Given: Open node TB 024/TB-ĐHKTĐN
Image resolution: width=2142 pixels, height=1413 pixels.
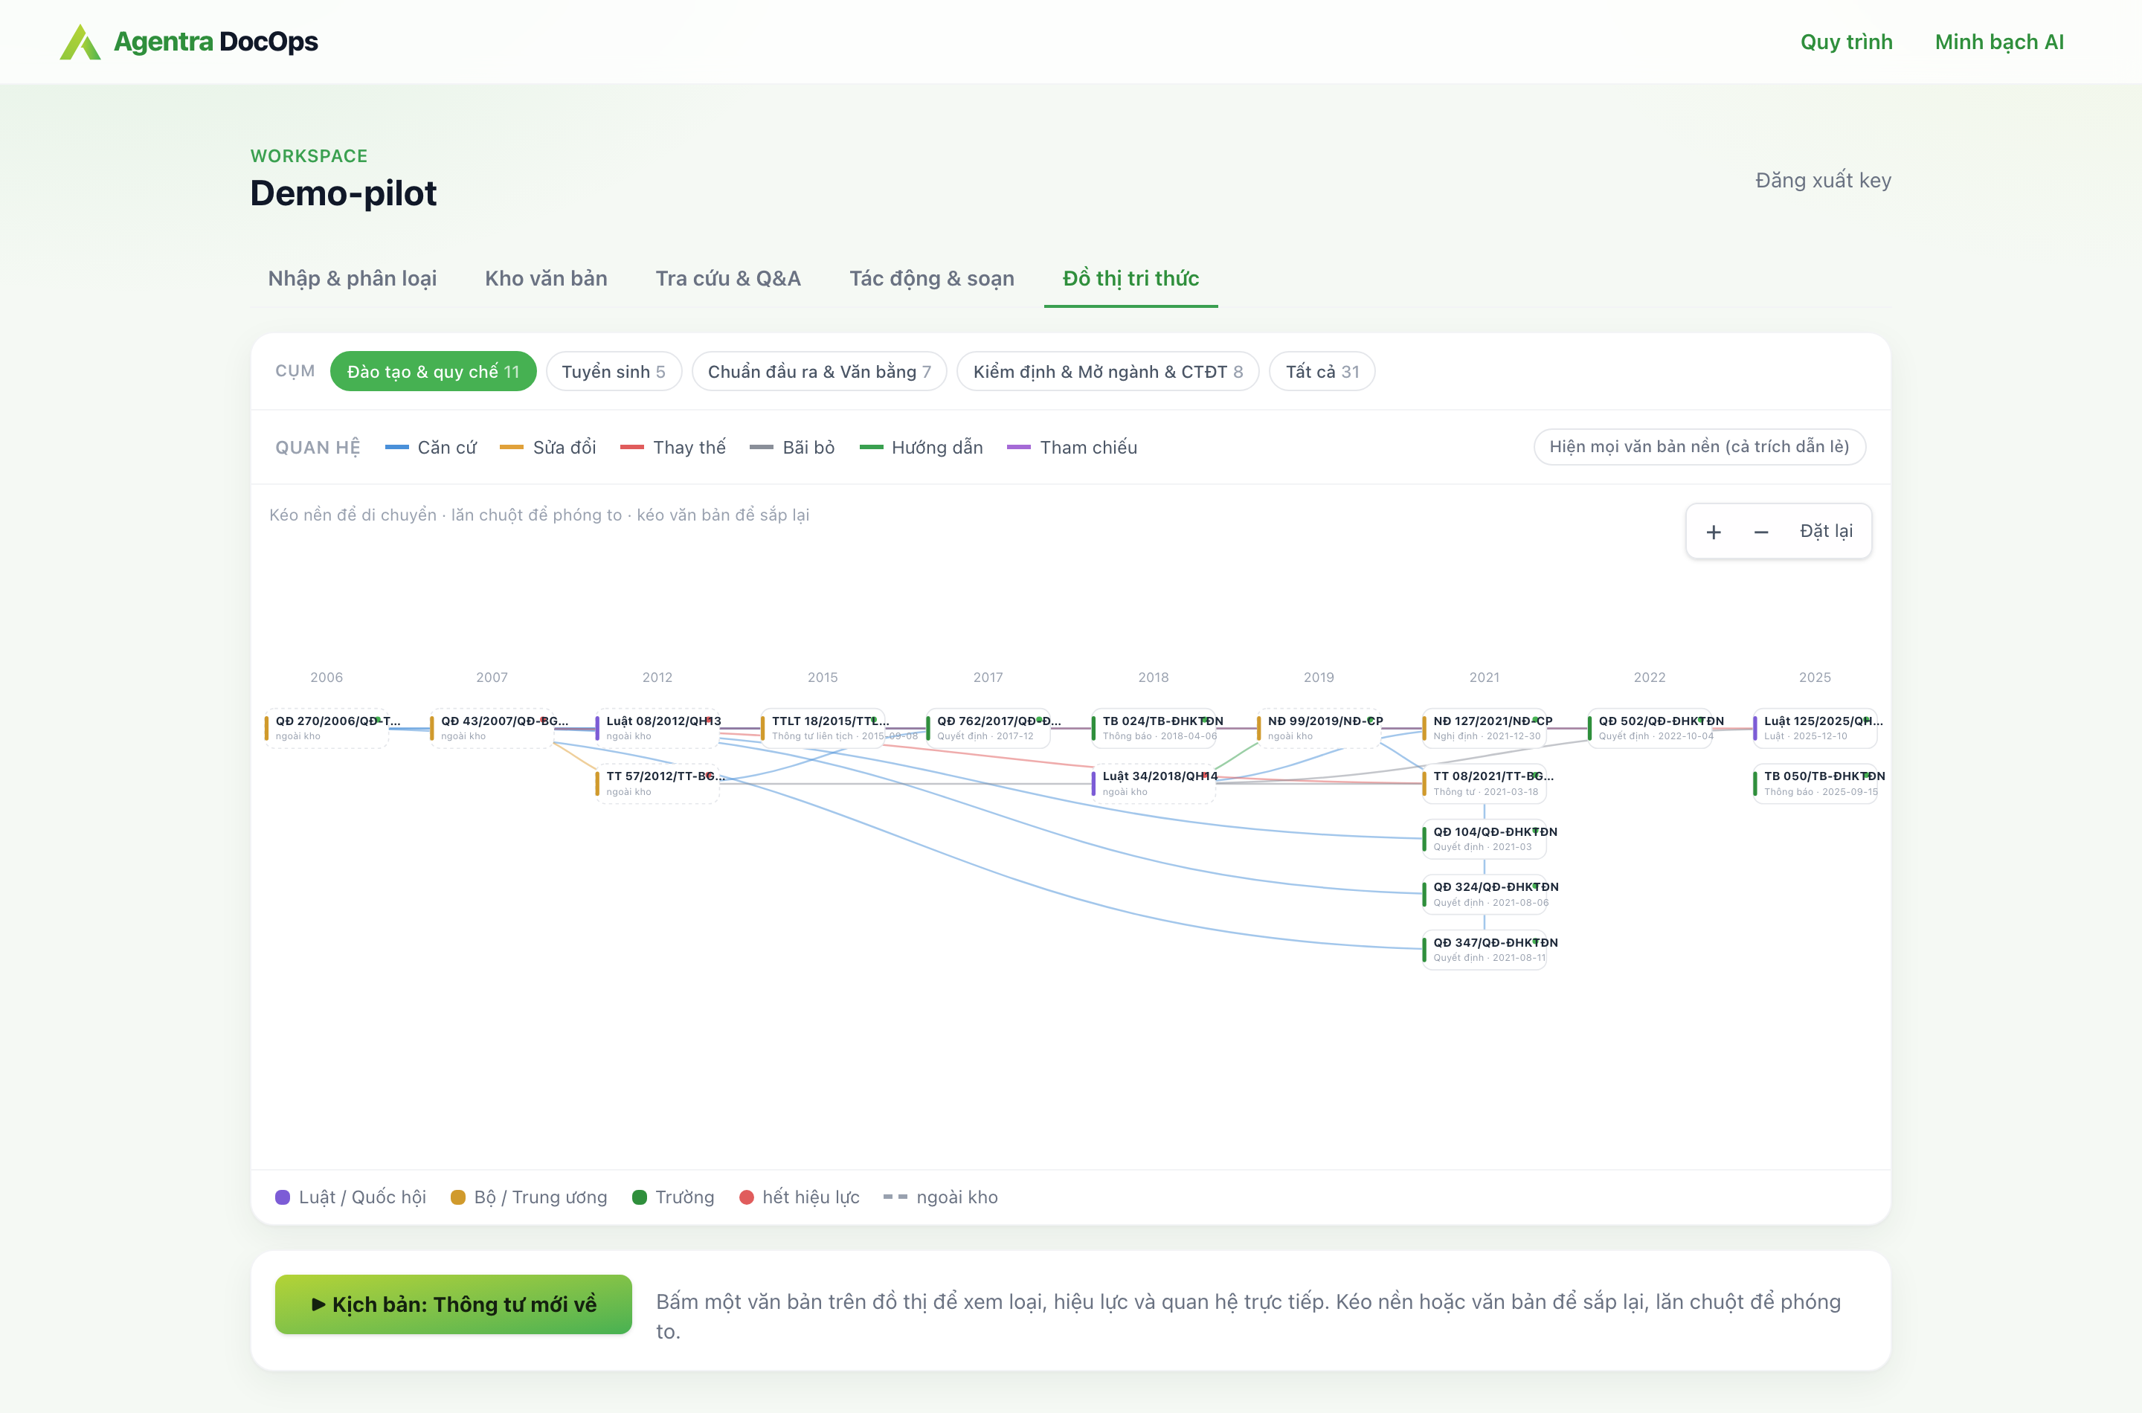Looking at the screenshot, I should pos(1154,728).
